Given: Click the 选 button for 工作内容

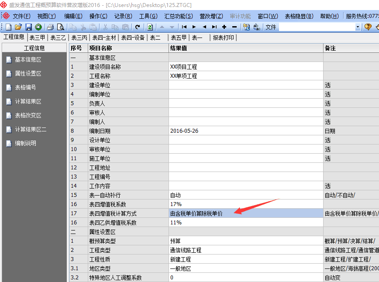Looking at the screenshot, I should 327,186.
